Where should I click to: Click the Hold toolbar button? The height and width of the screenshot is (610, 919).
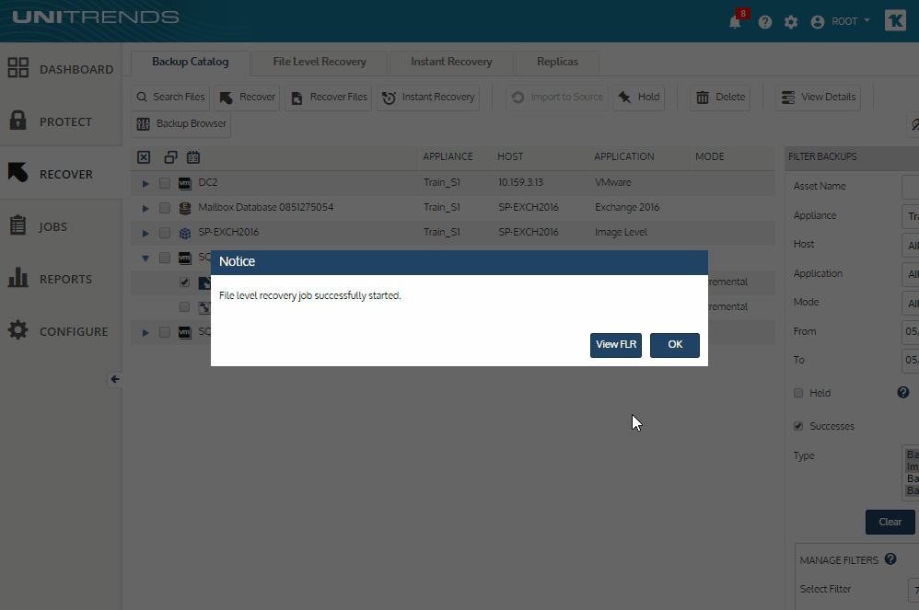pos(639,98)
